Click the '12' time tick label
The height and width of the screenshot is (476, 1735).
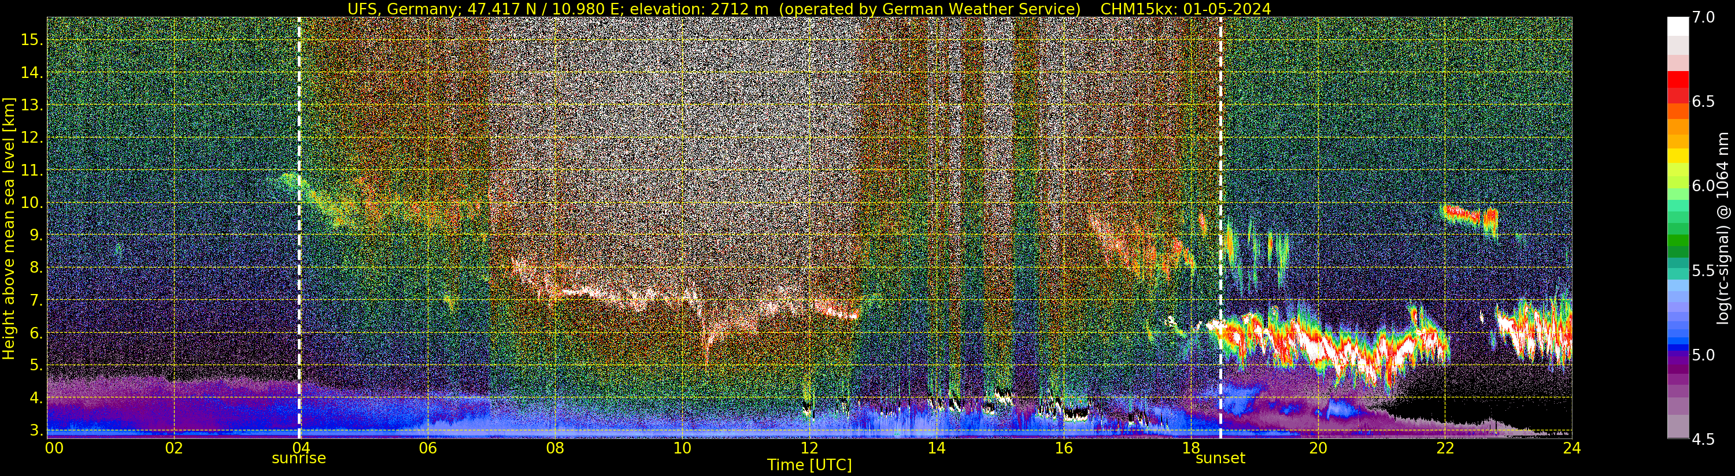tap(809, 448)
